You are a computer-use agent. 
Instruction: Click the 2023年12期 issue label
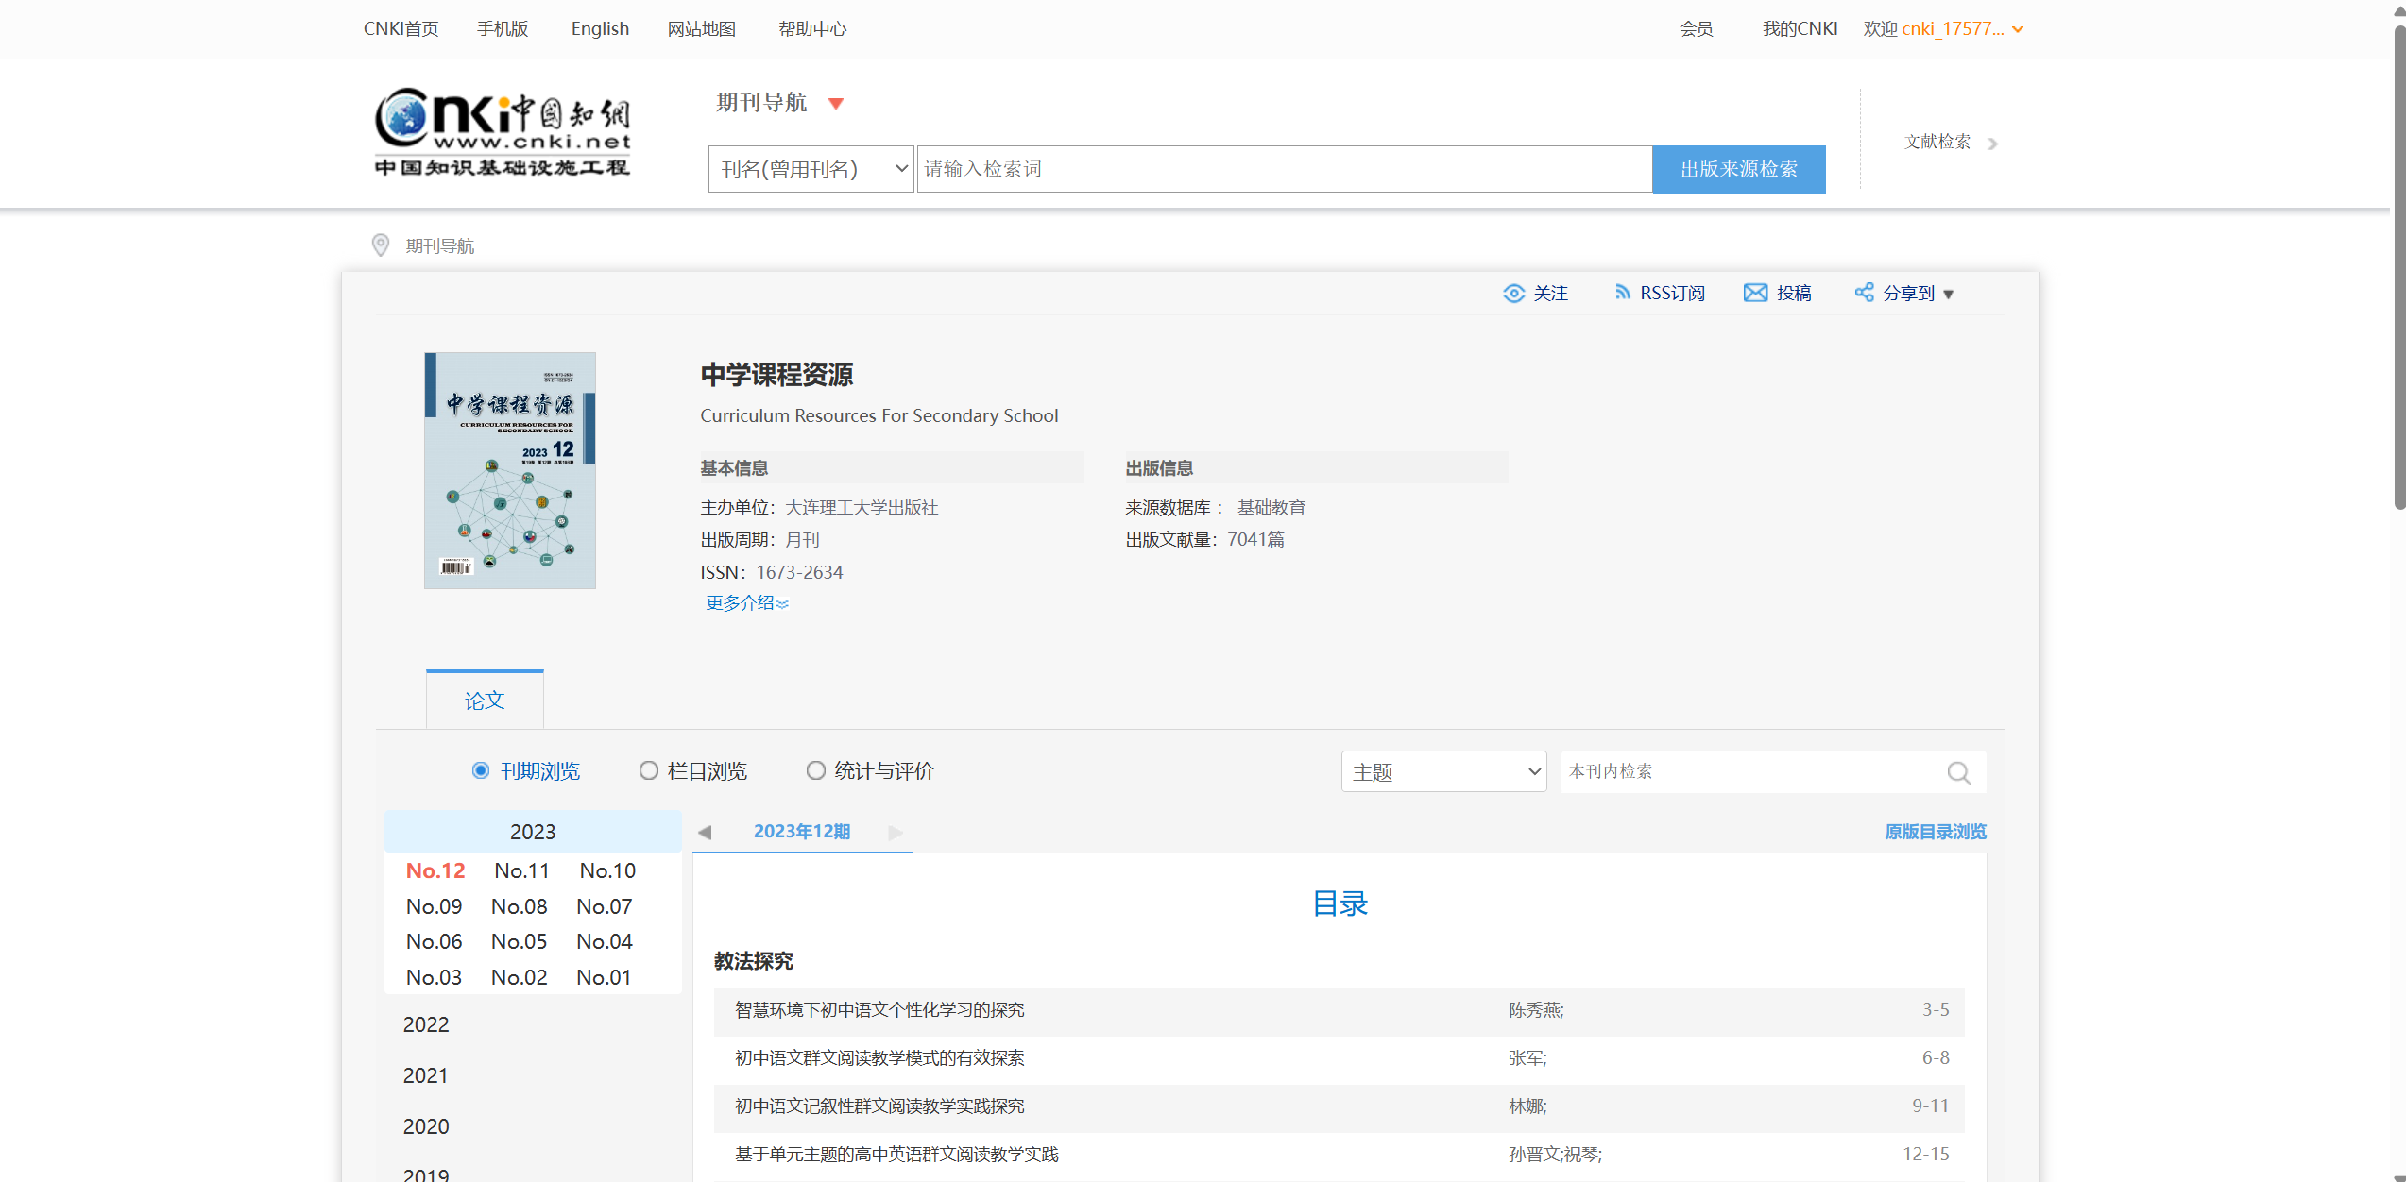click(802, 832)
